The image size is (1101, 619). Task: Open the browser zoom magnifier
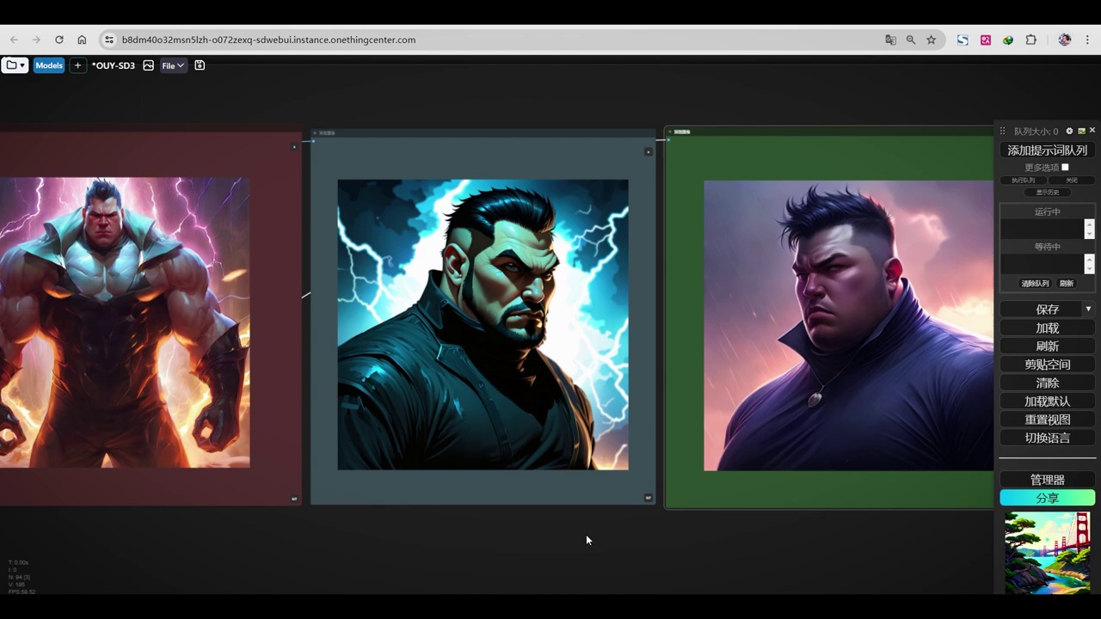(x=911, y=40)
